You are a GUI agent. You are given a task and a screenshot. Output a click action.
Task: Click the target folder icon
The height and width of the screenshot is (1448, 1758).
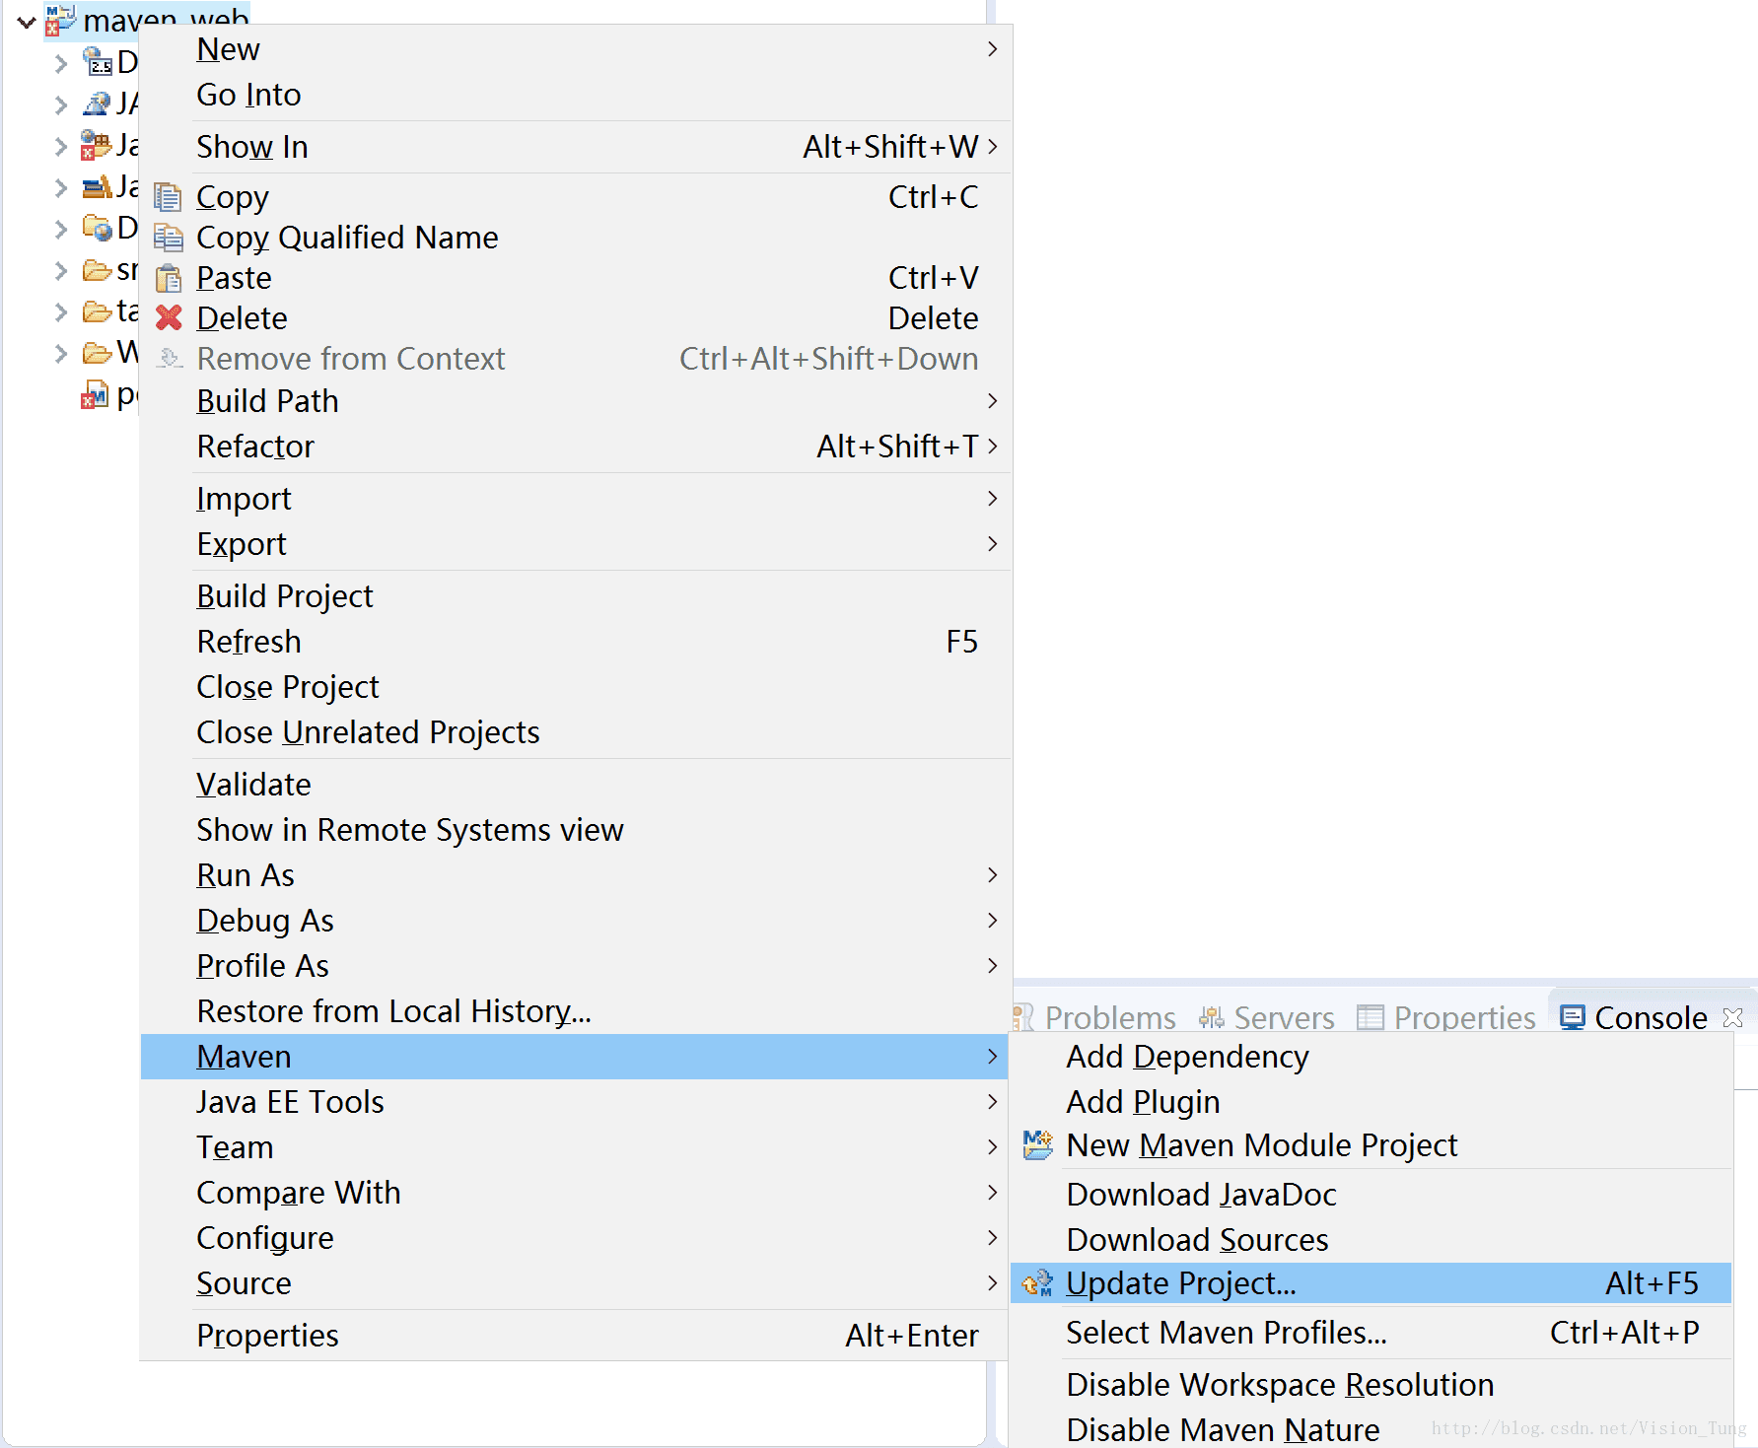[x=97, y=311]
